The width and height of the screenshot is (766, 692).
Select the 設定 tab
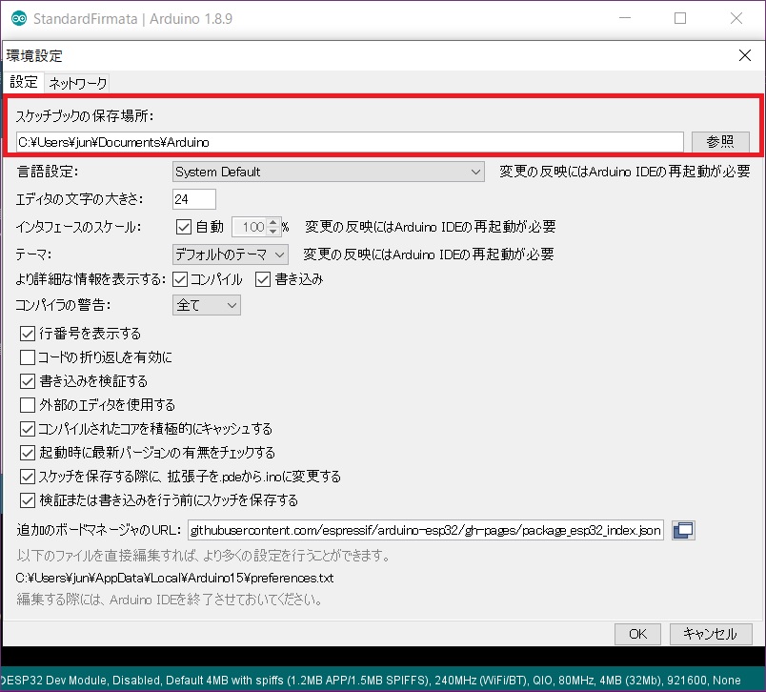(24, 82)
